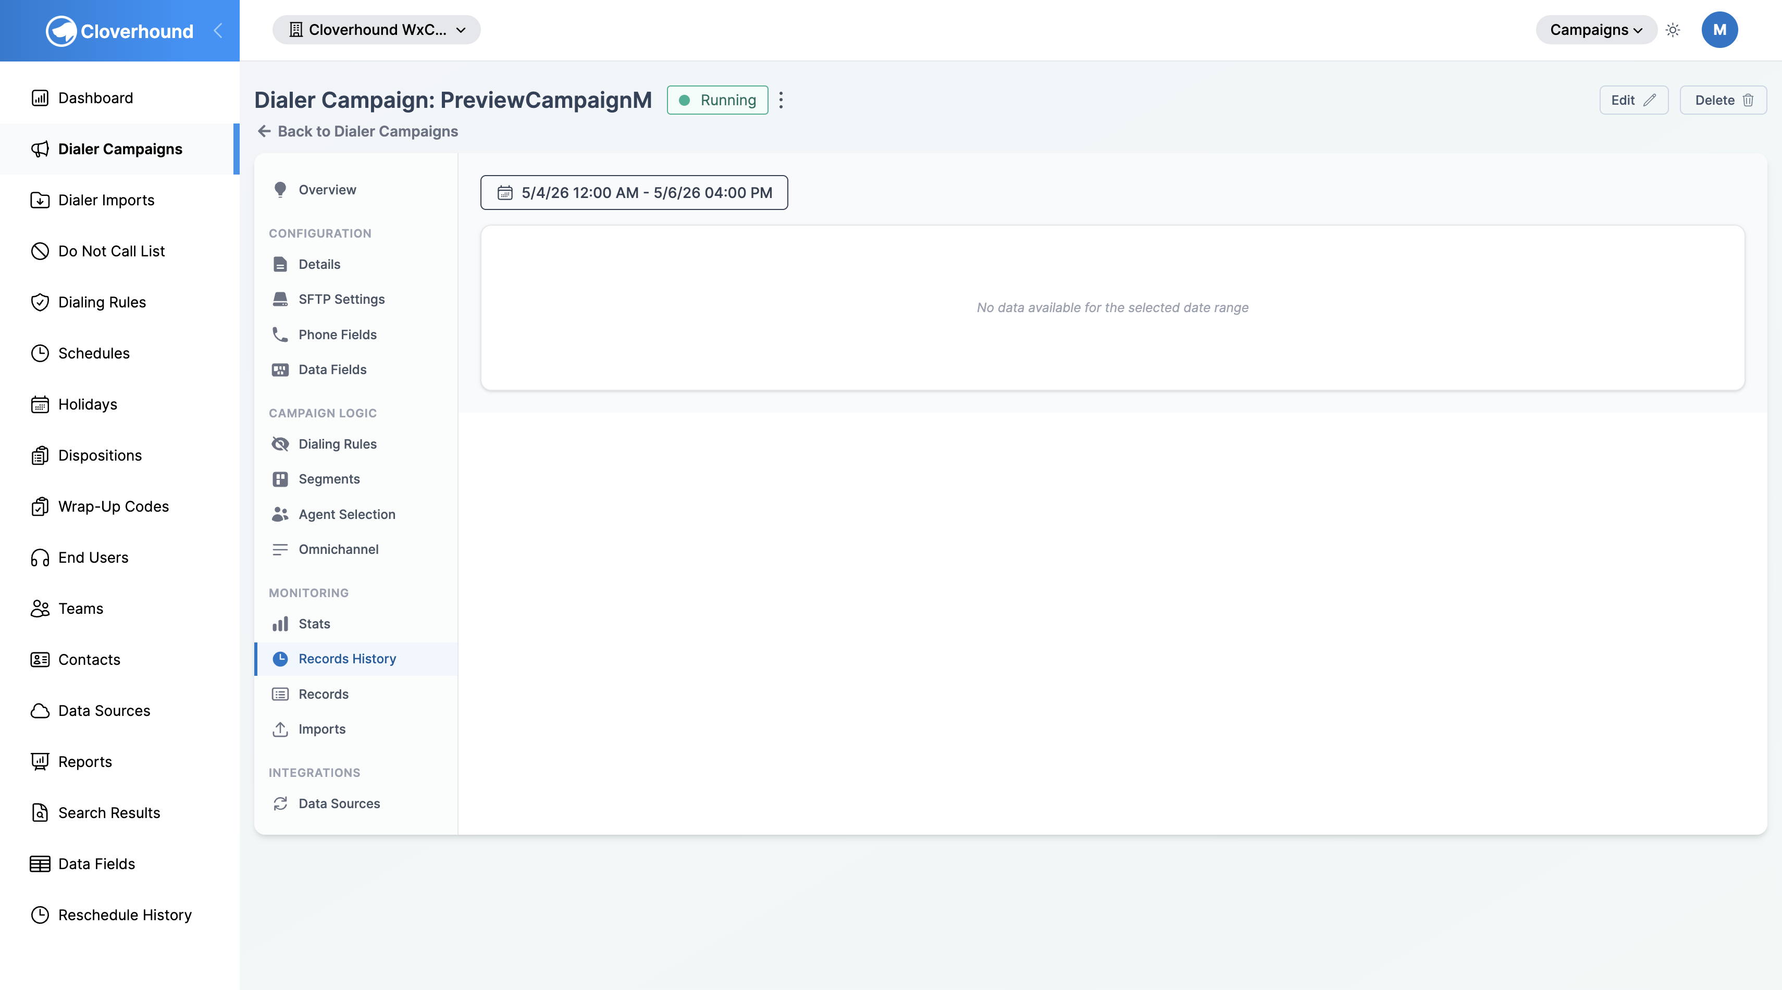1782x990 pixels.
Task: Open Holidays in the sidebar
Action: 119,405
